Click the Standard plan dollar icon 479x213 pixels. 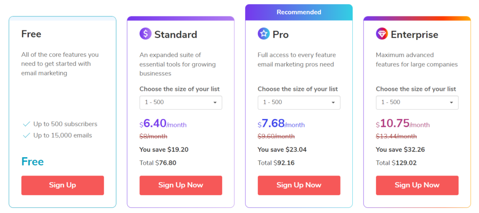pos(145,34)
